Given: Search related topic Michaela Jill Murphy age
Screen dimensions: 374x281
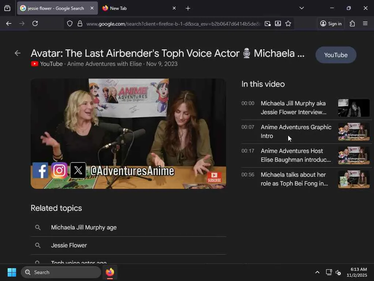Looking at the screenshot, I should (128, 228).
